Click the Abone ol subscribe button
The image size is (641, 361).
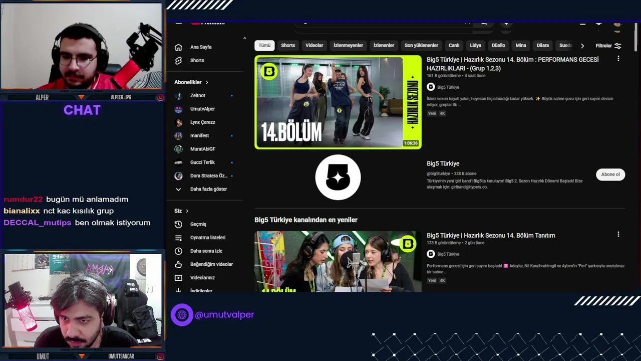610,174
